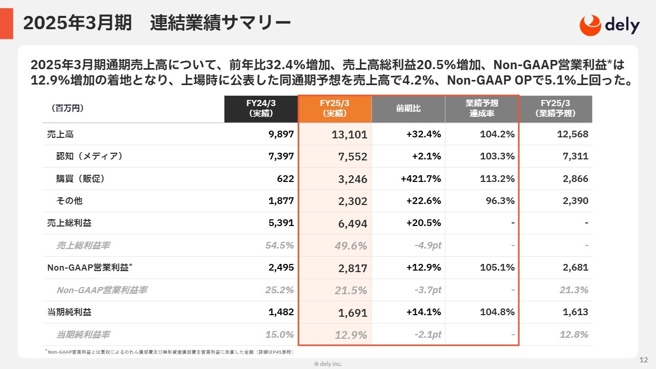Image resolution: width=656 pixels, height=369 pixels.
Task: Select the 認知（メディア） row label
Action: point(90,157)
